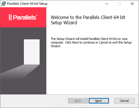Click the installer icon in title bar

tap(3, 4)
